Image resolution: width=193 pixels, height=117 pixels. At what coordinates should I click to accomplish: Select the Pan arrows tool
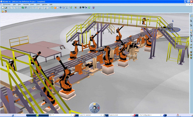click(x=60, y=8)
